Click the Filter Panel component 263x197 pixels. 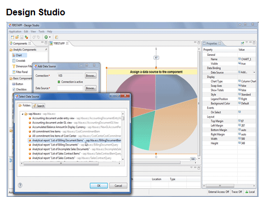click(x=20, y=72)
